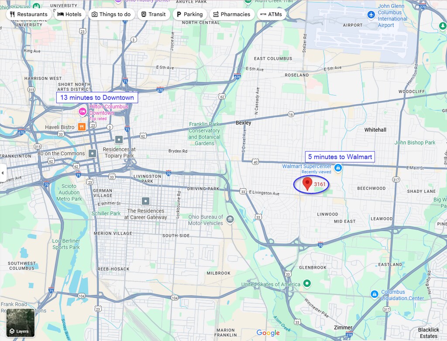Select the Bexley city label
The image size is (447, 341).
click(x=244, y=123)
